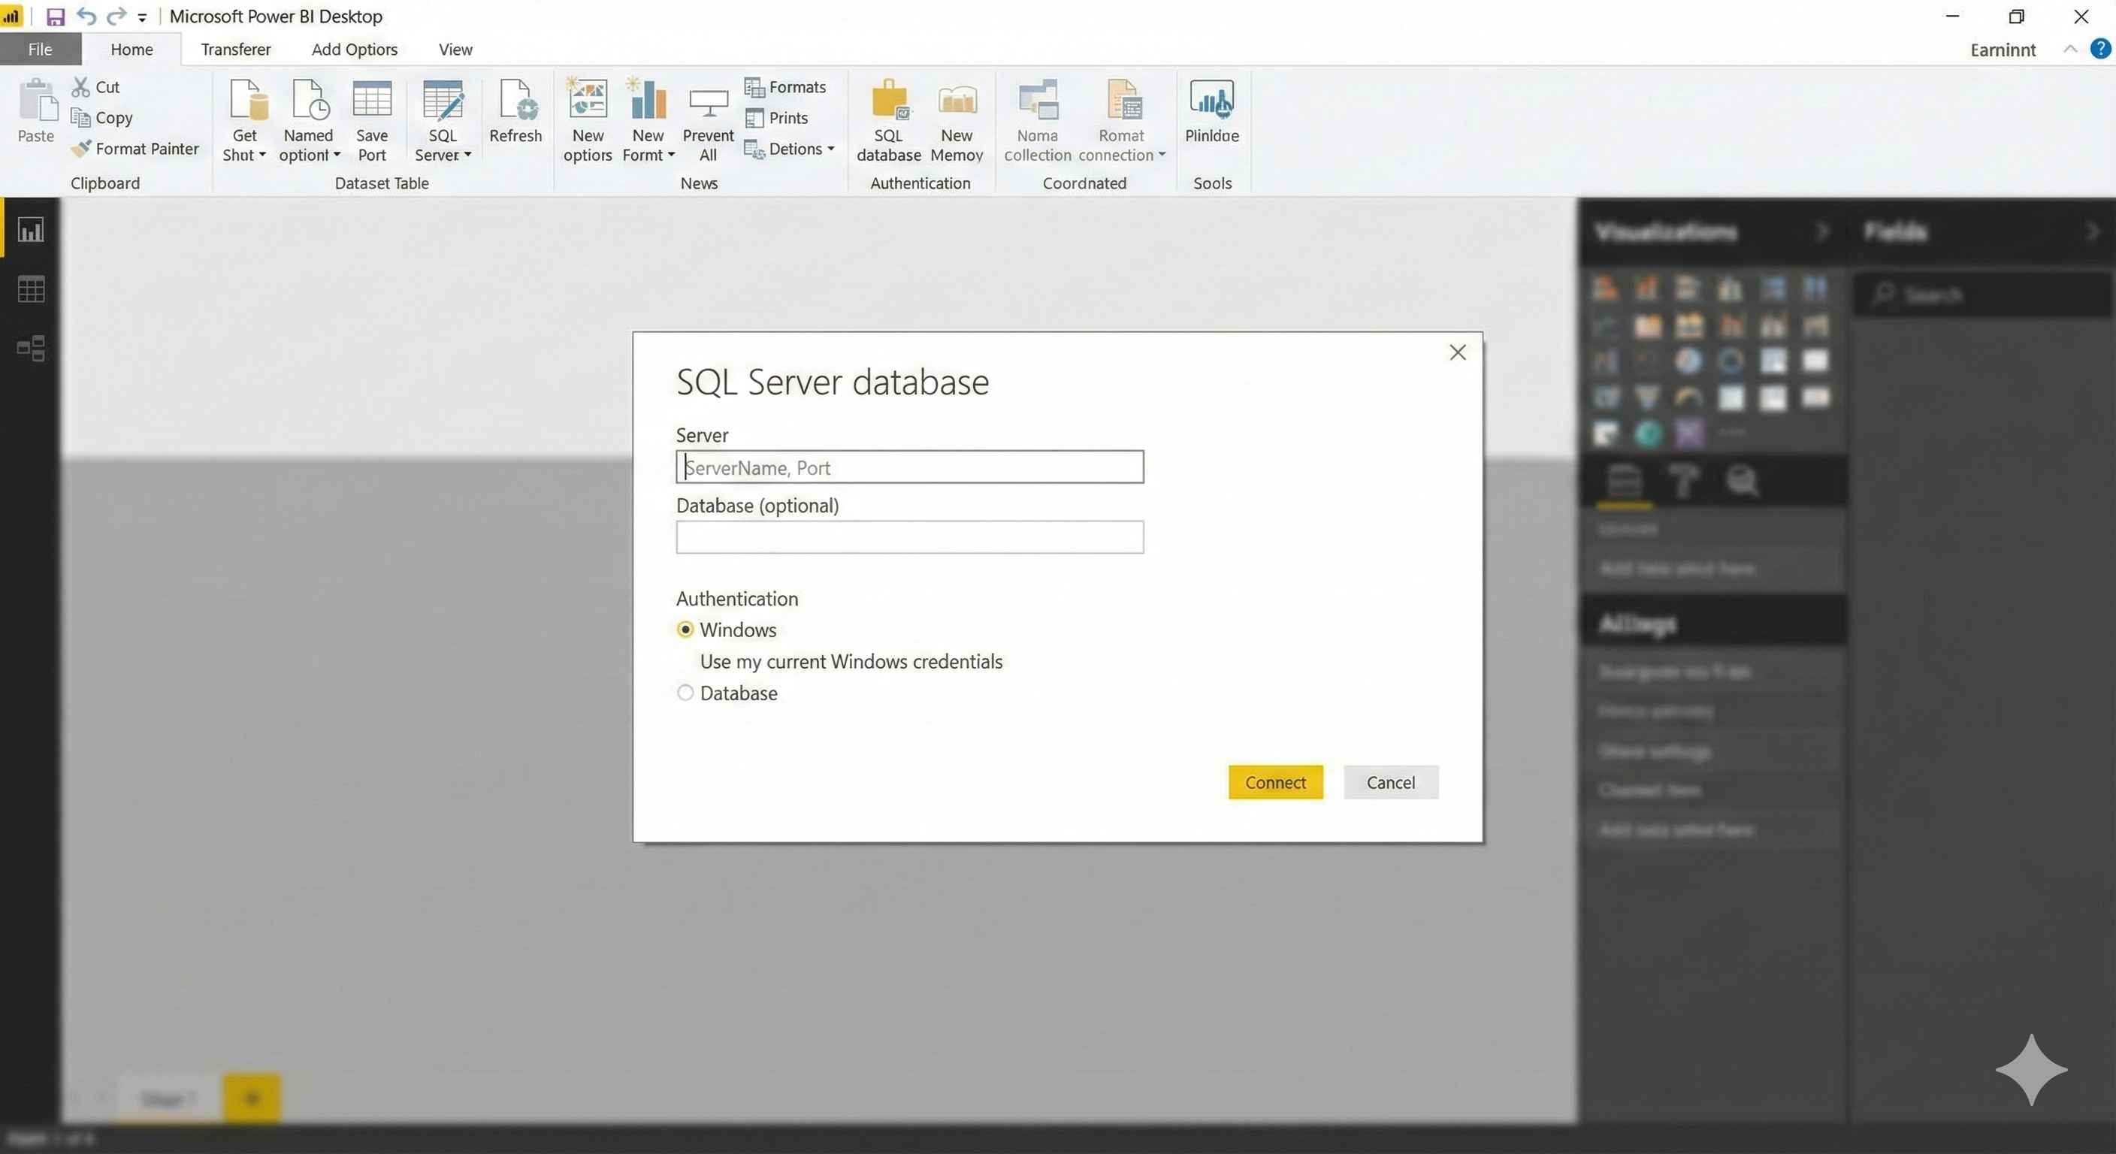Click Cancel in the SQL Server dialog
Viewport: 2116px width, 1154px height.
(1391, 782)
